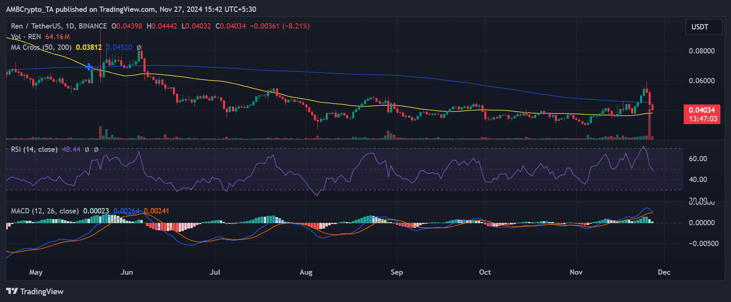Image resolution: width=731 pixels, height=302 pixels.
Task: Click the MACD signal value 0.00241
Action: coord(156,211)
